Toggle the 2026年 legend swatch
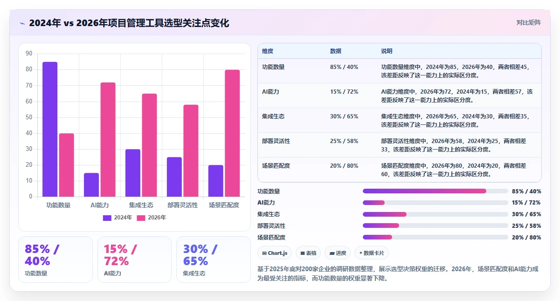This screenshot has width=560, height=301. (x=141, y=218)
